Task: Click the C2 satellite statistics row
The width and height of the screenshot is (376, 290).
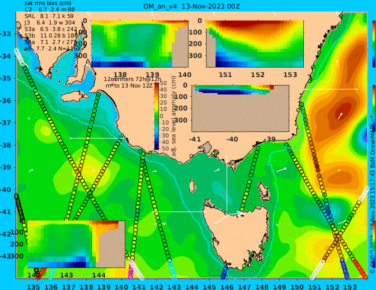Action: point(50,9)
